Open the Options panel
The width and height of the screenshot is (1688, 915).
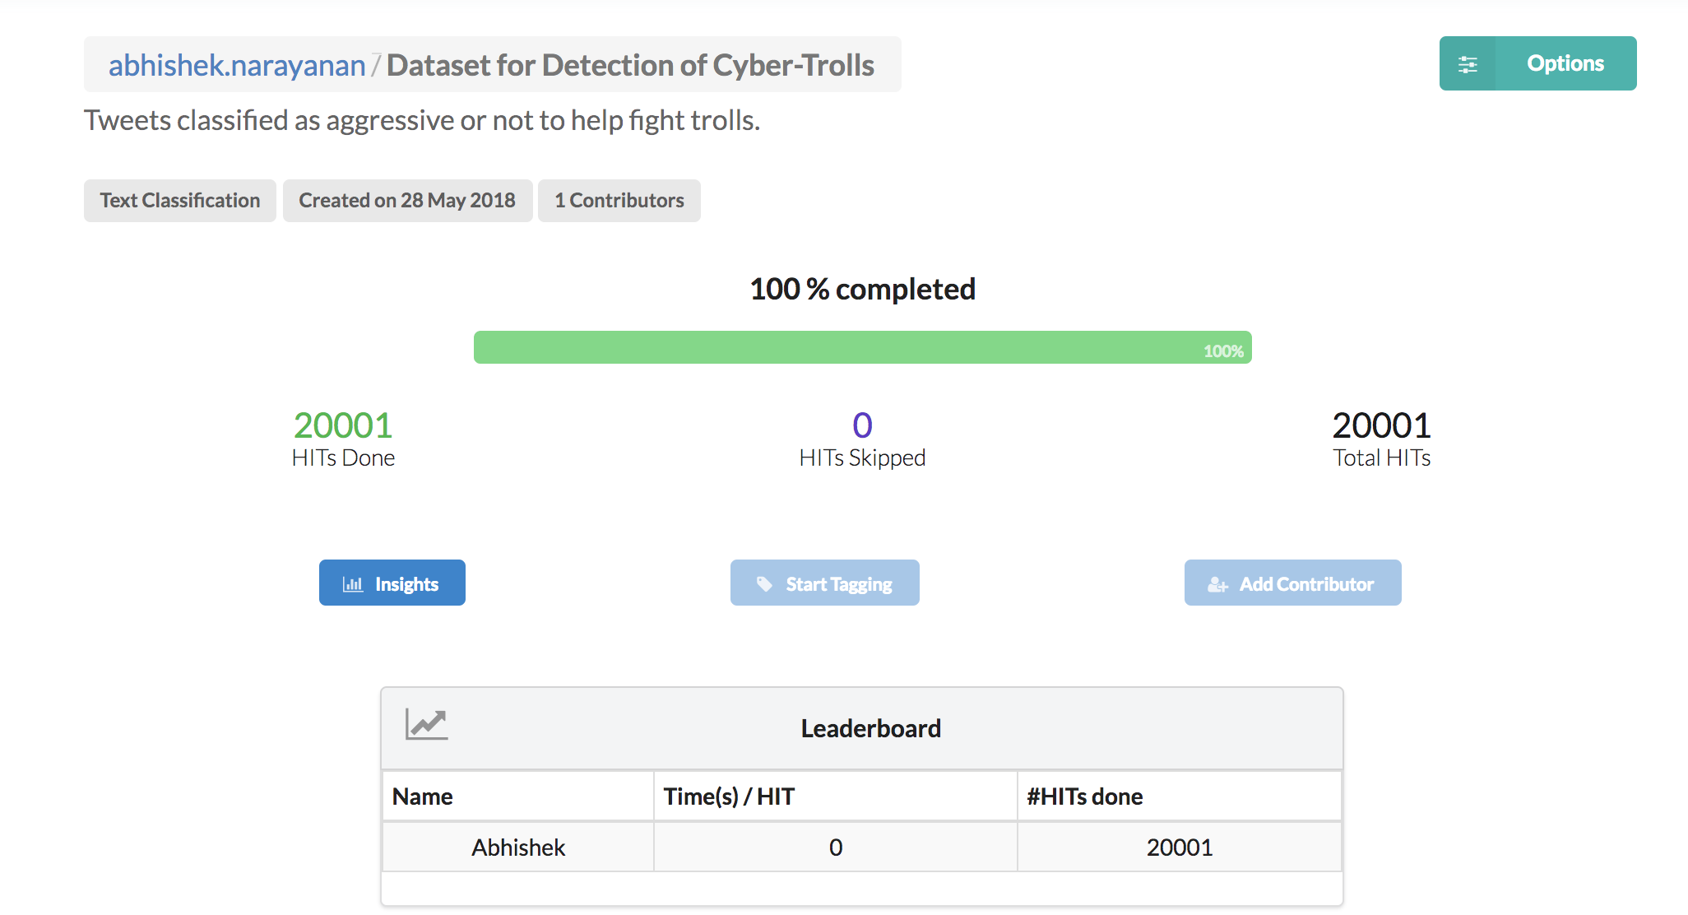coord(1564,63)
